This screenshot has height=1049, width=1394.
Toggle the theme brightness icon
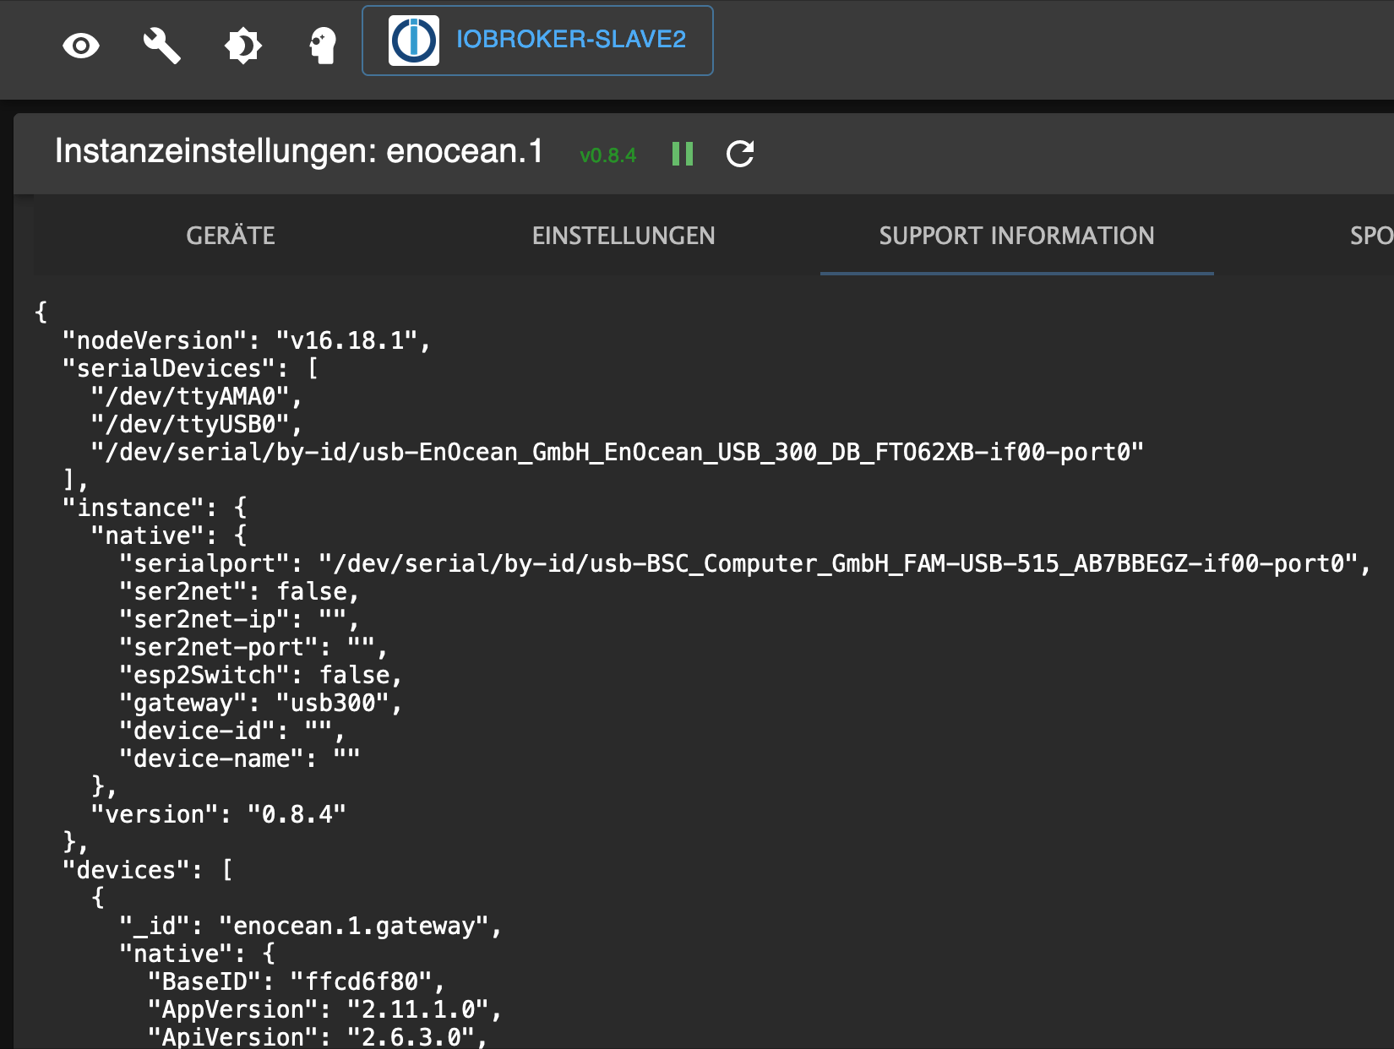[x=243, y=46]
